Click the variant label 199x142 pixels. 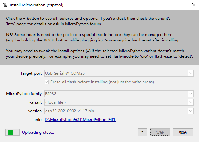coord(35,102)
